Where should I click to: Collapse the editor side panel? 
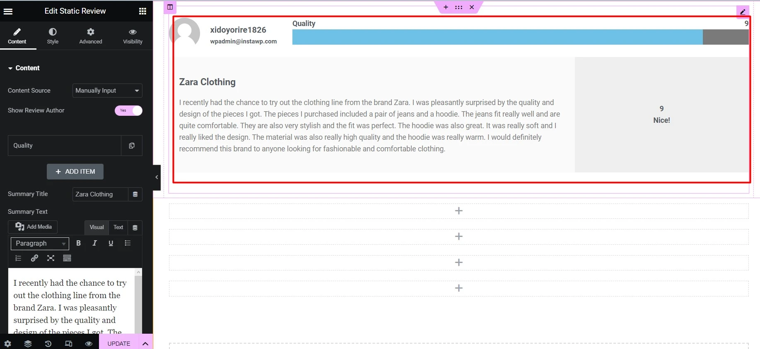click(x=157, y=177)
